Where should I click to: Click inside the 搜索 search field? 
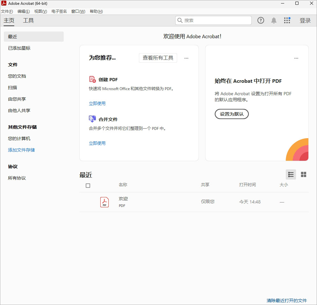(x=213, y=20)
